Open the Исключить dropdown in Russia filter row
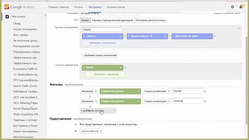Viewport: 249px width, 140px height. click(89, 91)
